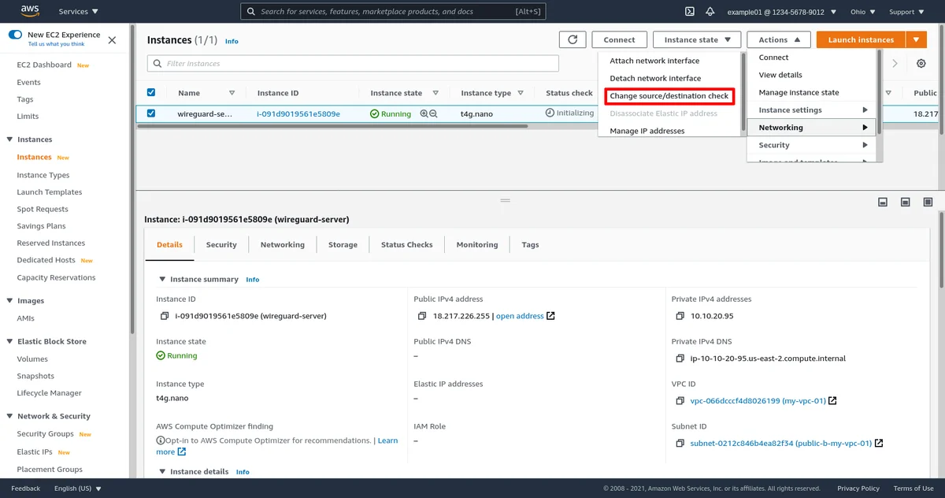Open the CloudShell terminal icon
Image resolution: width=945 pixels, height=498 pixels.
click(x=689, y=12)
